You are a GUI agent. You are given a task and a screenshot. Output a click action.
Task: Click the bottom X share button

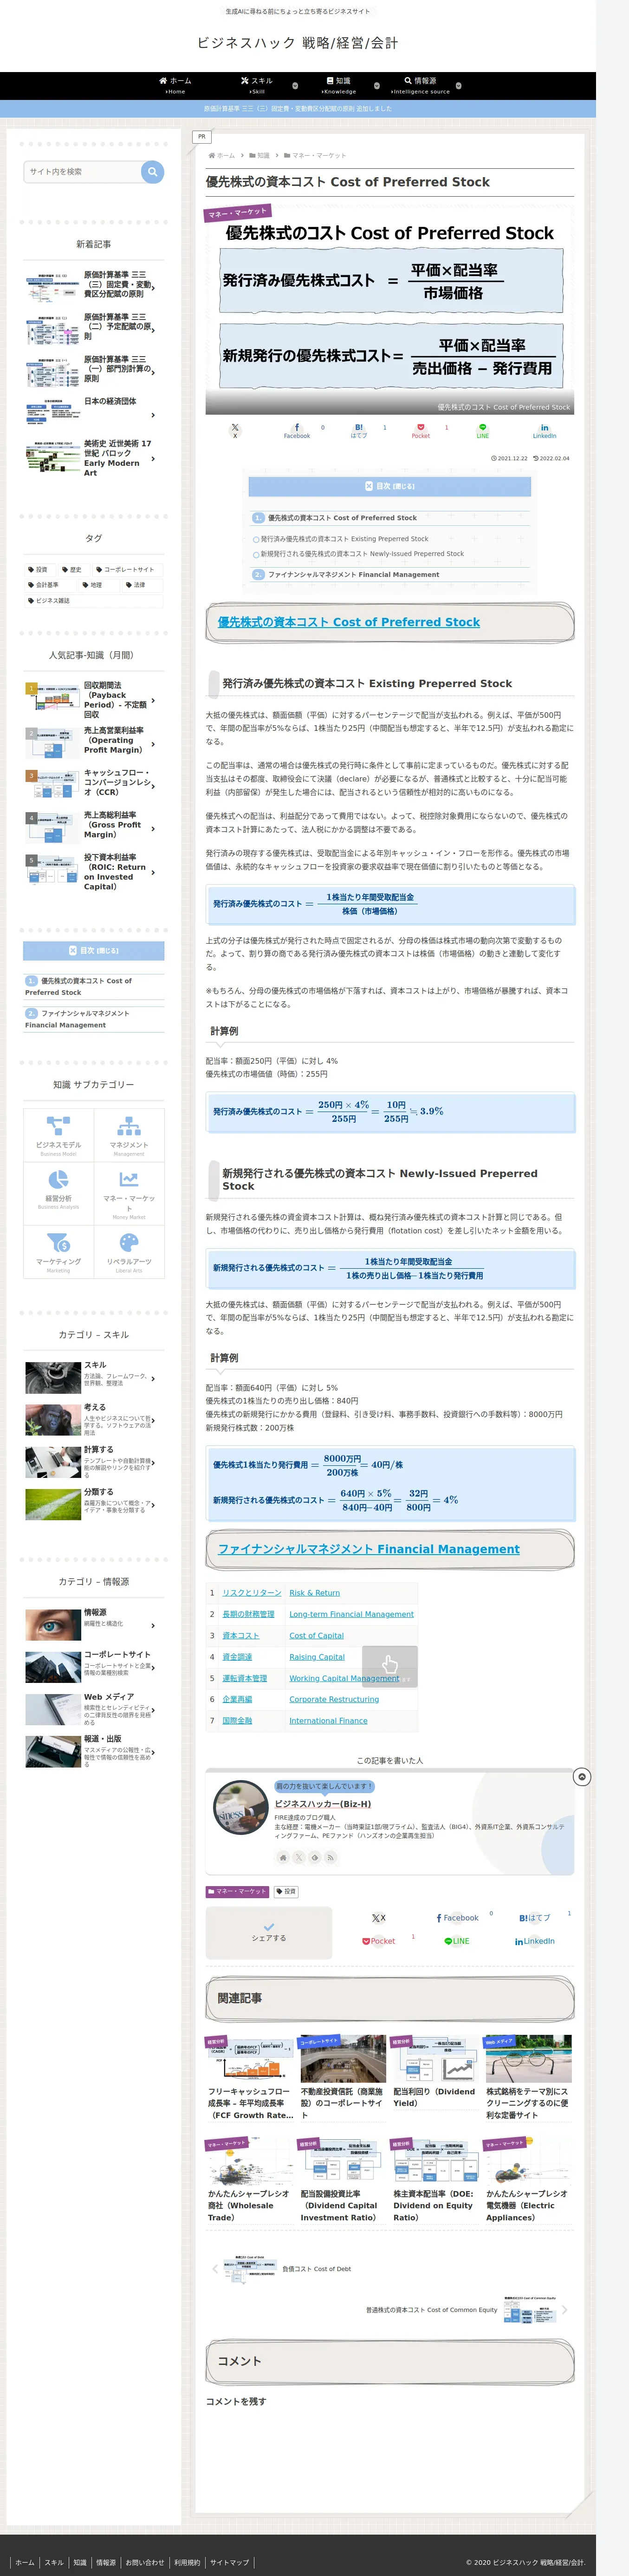tap(378, 1918)
